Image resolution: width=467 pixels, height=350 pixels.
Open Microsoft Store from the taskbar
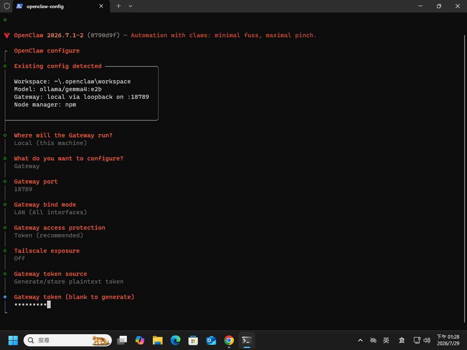193,340
